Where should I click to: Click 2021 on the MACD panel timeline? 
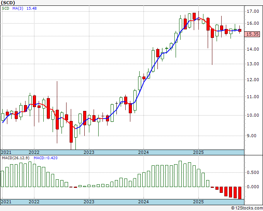coord(6,202)
